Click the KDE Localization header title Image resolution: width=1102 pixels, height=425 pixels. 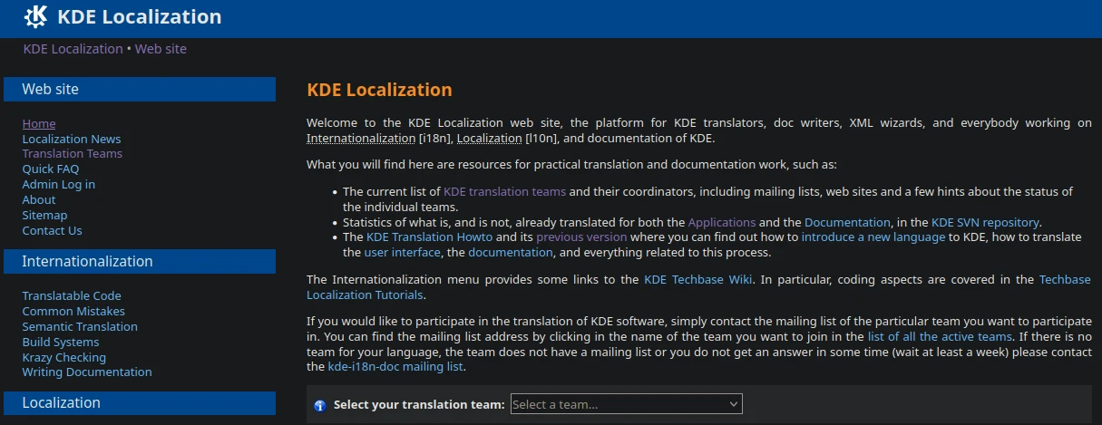click(139, 16)
